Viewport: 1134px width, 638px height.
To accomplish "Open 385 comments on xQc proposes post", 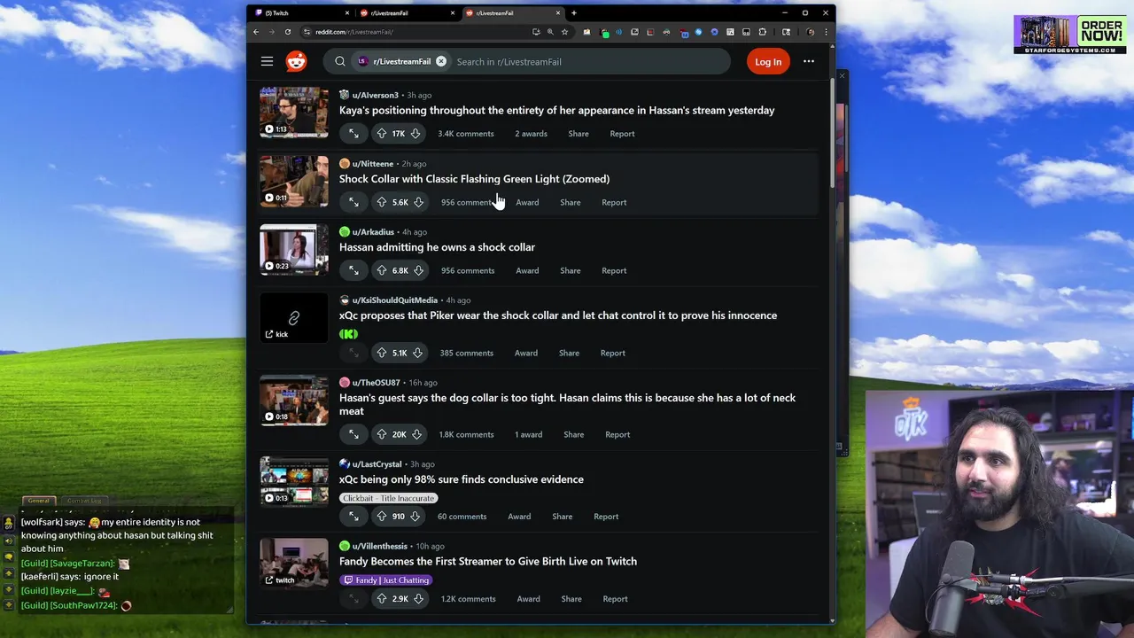I will click(466, 353).
